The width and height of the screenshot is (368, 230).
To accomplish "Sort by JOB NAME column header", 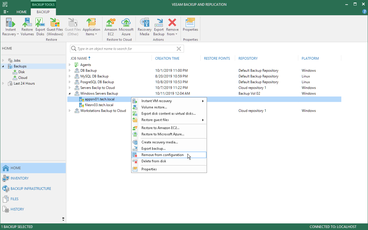I will pyautogui.click(x=81, y=58).
